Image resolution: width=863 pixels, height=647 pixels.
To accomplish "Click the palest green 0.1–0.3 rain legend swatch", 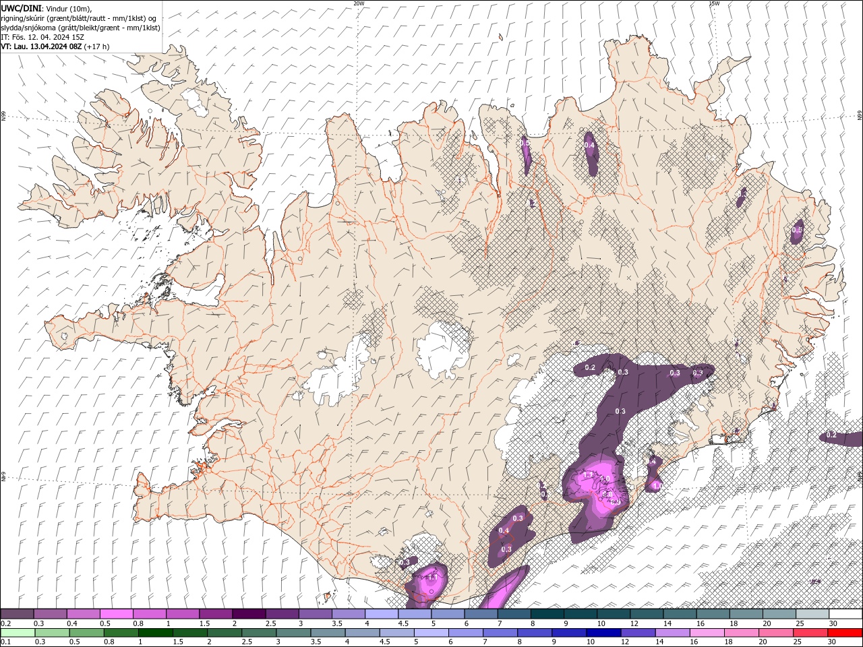I will (x=18, y=633).
